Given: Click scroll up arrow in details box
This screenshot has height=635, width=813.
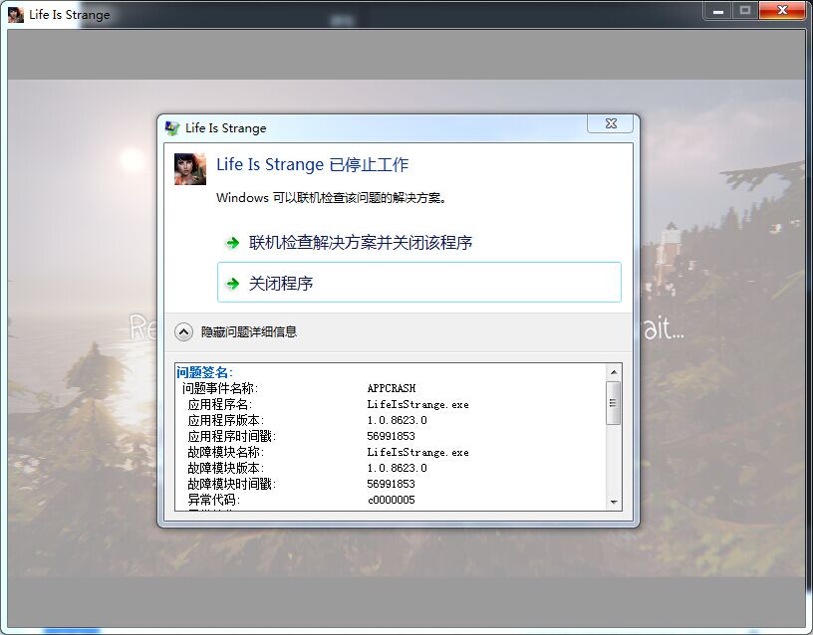Looking at the screenshot, I should [x=614, y=372].
